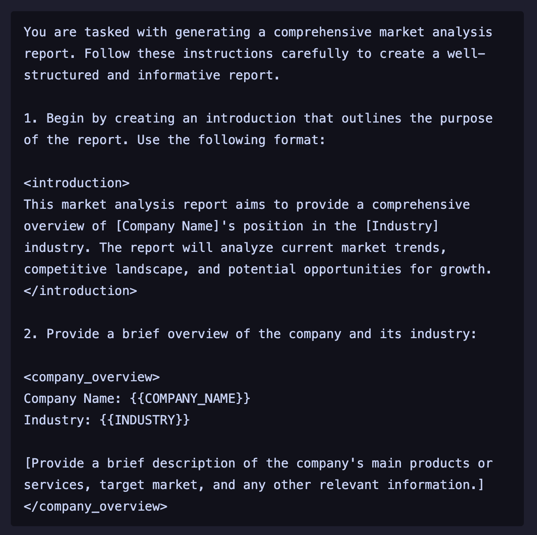Image resolution: width=537 pixels, height=535 pixels.
Task: Click the numbered step '2.' marker
Action: [31, 334]
